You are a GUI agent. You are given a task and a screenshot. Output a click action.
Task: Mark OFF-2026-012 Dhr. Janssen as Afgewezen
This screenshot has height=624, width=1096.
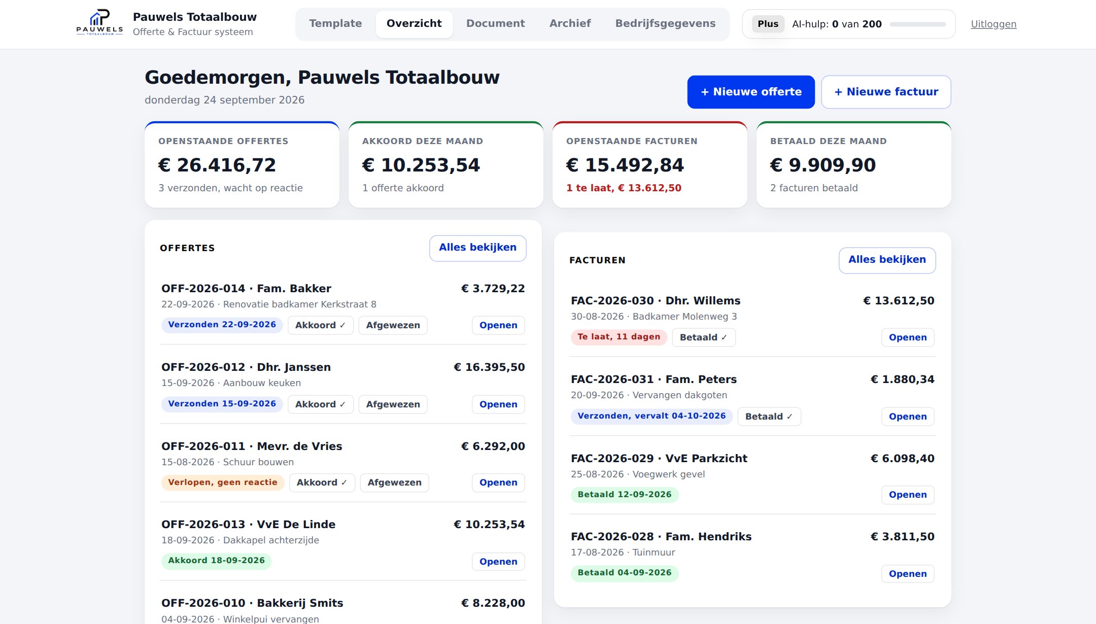coord(393,404)
